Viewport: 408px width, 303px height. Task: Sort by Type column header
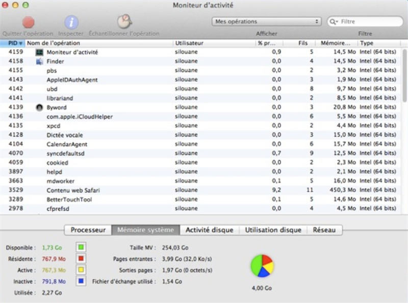pos(379,43)
